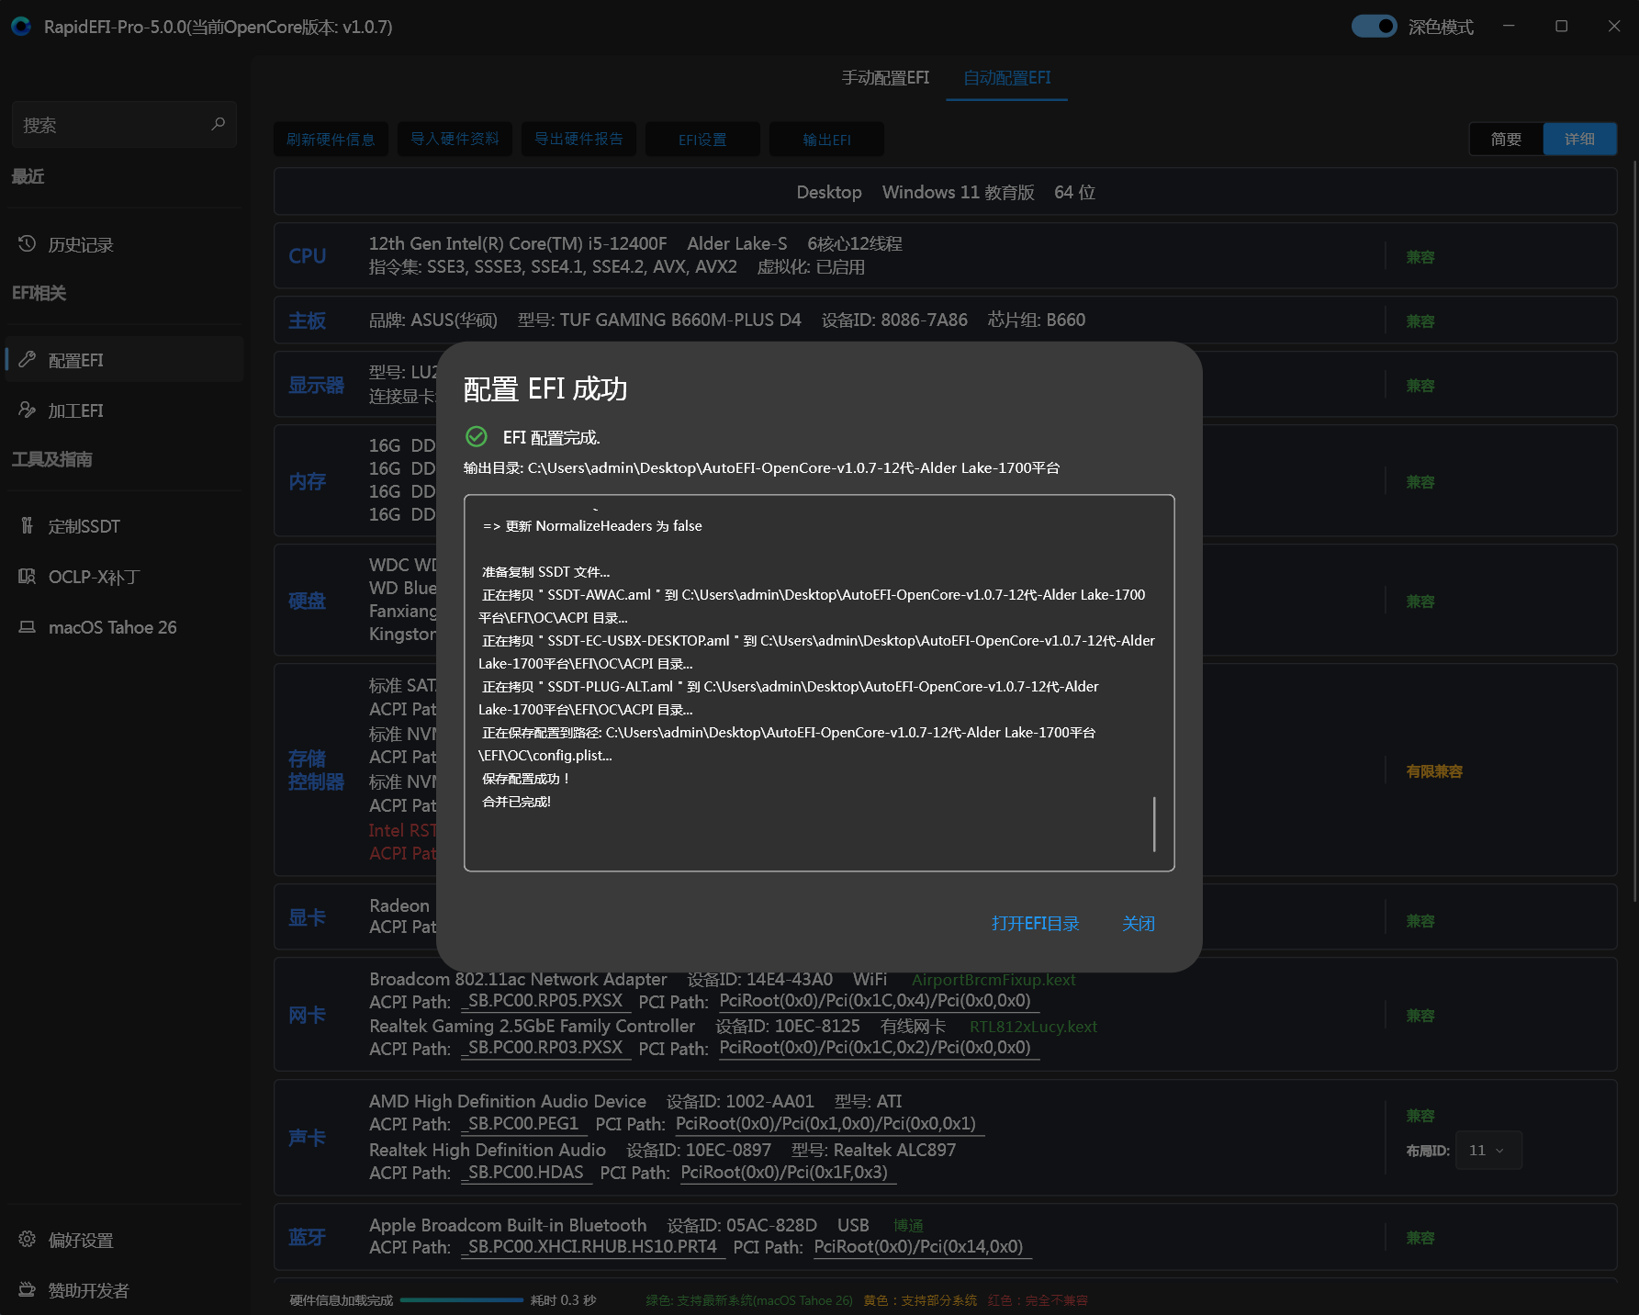Click the 输出EFI button
This screenshot has width=1639, height=1315.
826,140
